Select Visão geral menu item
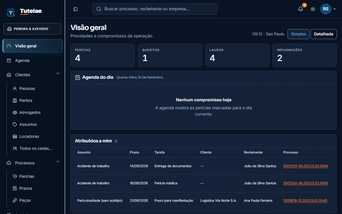Image resolution: width=342 pixels, height=214 pixels. pos(32,46)
